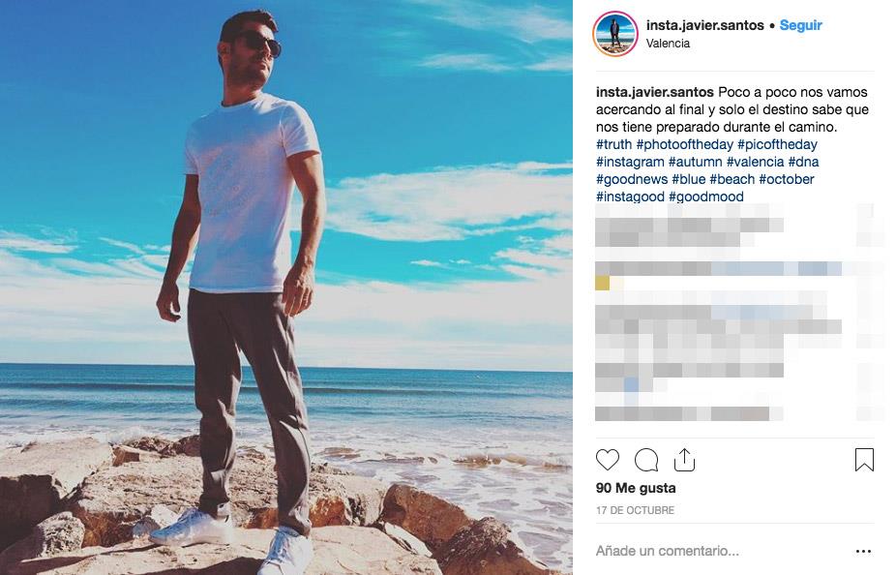This screenshot has width=896, height=575.
Task: Click the caption username insta.javier.santos
Action: (654, 92)
